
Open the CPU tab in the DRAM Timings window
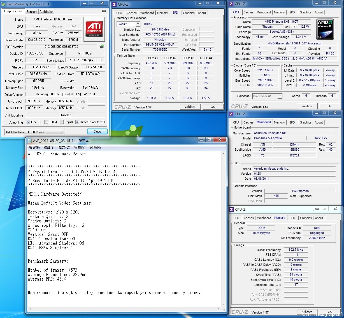[x=236, y=218]
